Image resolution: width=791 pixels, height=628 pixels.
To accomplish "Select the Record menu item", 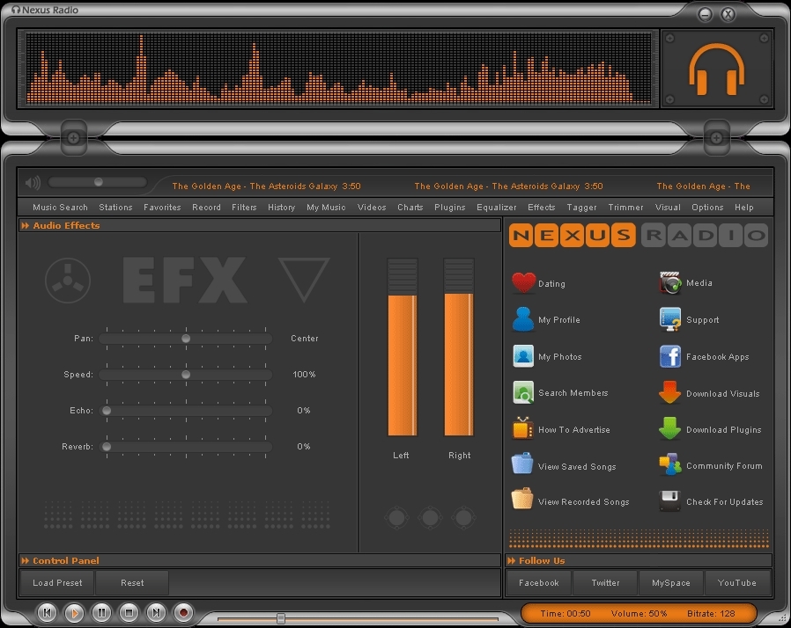I will [206, 207].
